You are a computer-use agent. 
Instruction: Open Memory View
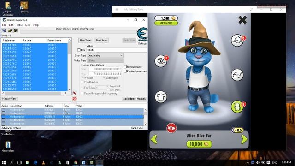[9, 99]
